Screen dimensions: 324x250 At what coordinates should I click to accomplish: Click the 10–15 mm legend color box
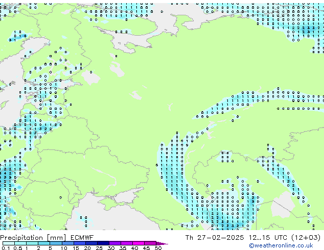pos(67,243)
